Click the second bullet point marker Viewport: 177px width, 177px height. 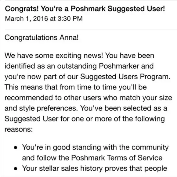[x=16, y=169]
